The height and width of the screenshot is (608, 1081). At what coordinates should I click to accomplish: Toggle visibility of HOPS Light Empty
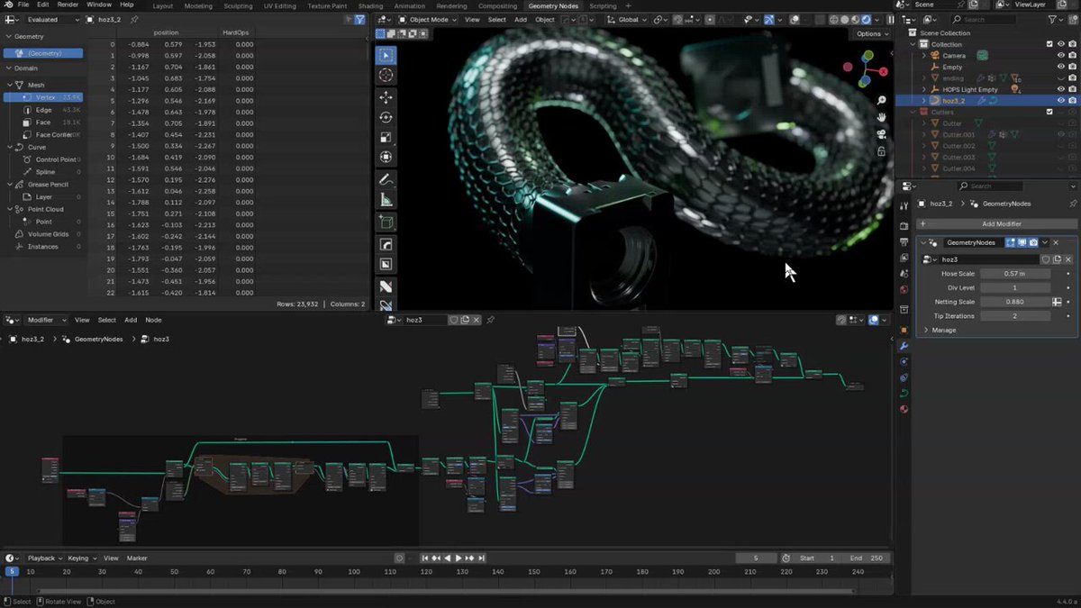coord(1060,89)
